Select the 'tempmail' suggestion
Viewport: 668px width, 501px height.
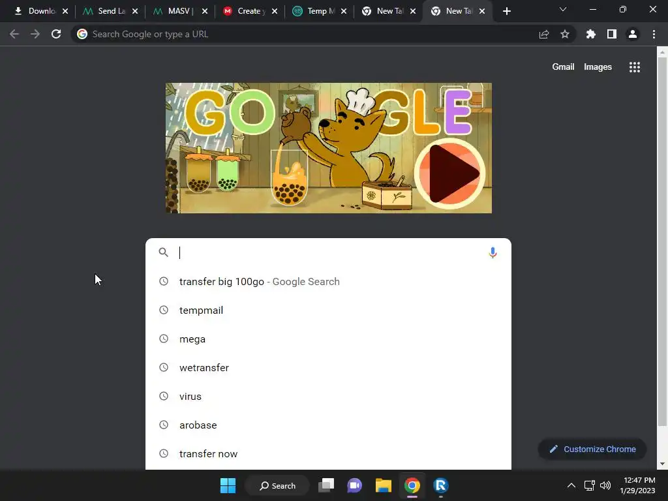[x=328, y=310]
